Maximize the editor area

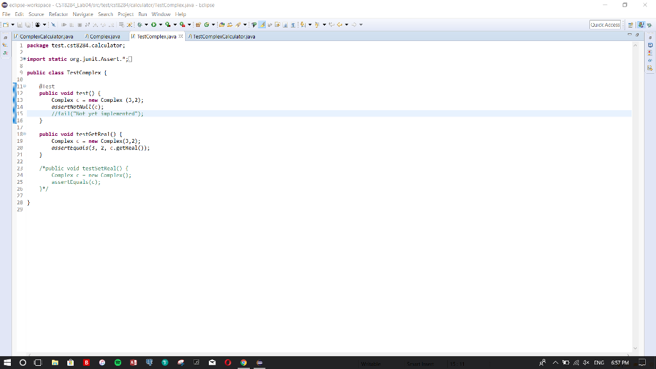637,35
